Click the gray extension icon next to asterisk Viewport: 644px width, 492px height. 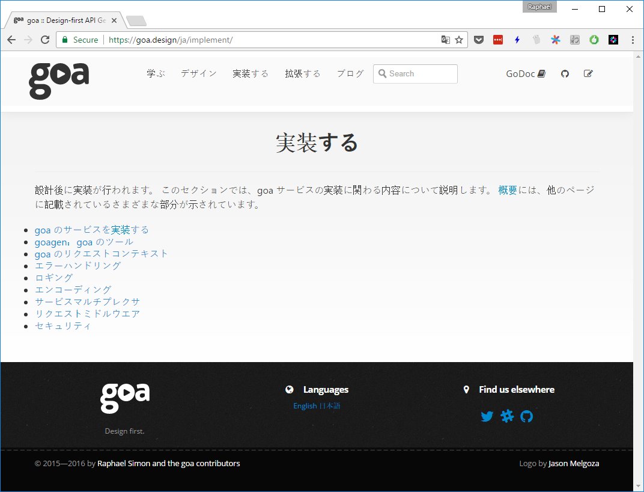[x=574, y=40]
